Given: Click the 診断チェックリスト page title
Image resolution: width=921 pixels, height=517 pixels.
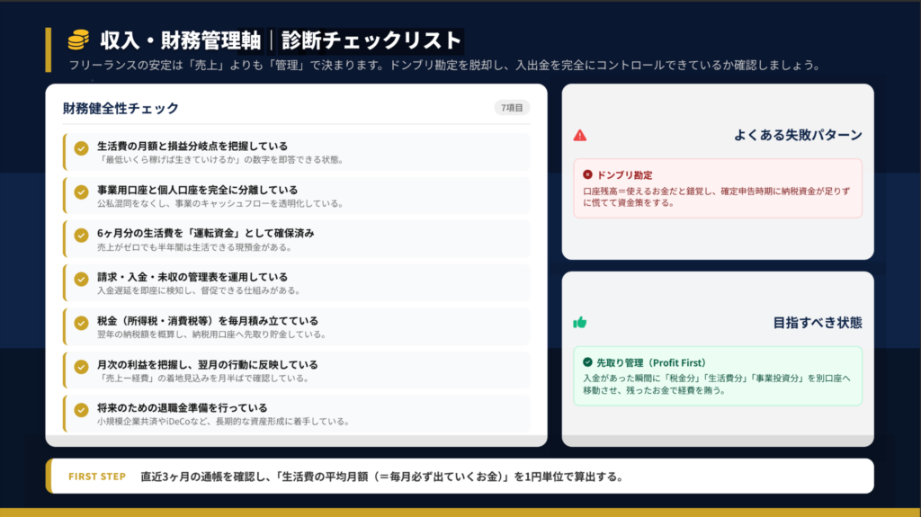Looking at the screenshot, I should (371, 40).
